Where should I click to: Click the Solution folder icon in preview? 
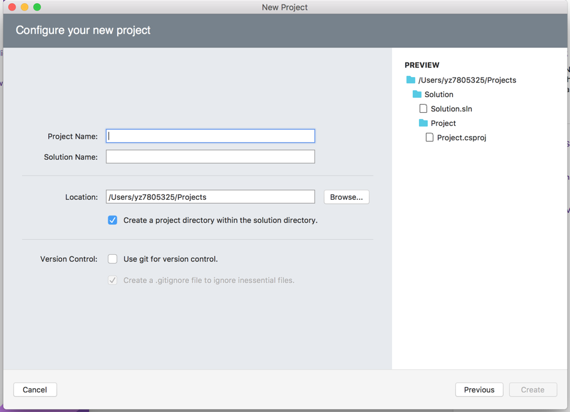(x=417, y=95)
